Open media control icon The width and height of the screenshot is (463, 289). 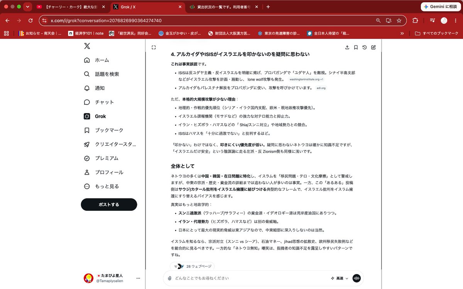[432, 20]
